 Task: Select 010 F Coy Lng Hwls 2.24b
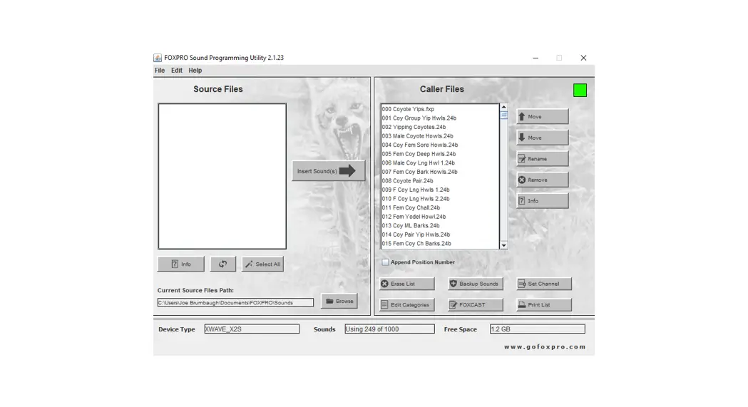440,199
